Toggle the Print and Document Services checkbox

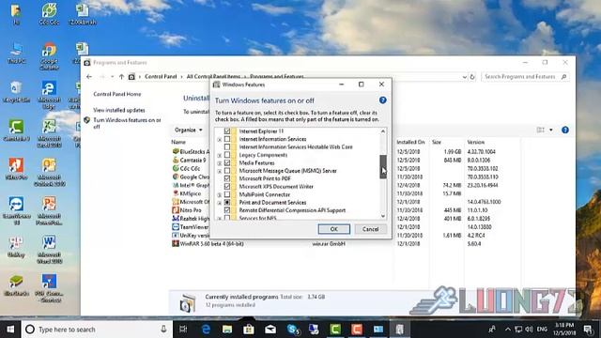click(227, 203)
